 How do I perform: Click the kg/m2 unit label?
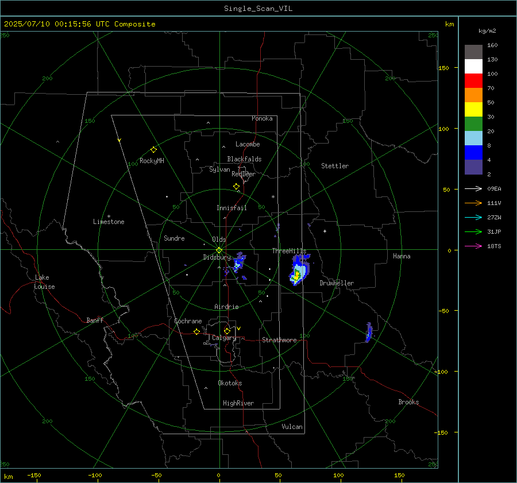tap(487, 31)
